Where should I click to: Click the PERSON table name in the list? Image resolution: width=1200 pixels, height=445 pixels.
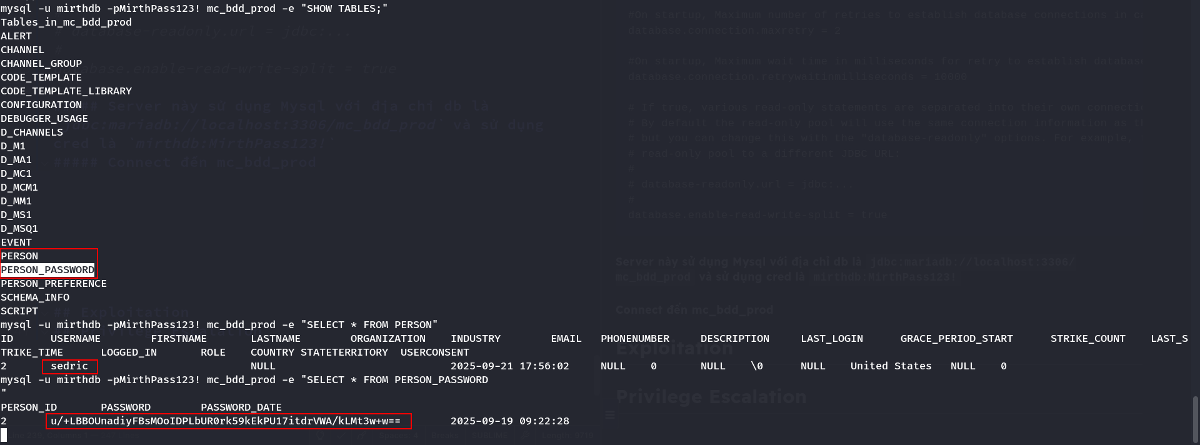tap(19, 256)
